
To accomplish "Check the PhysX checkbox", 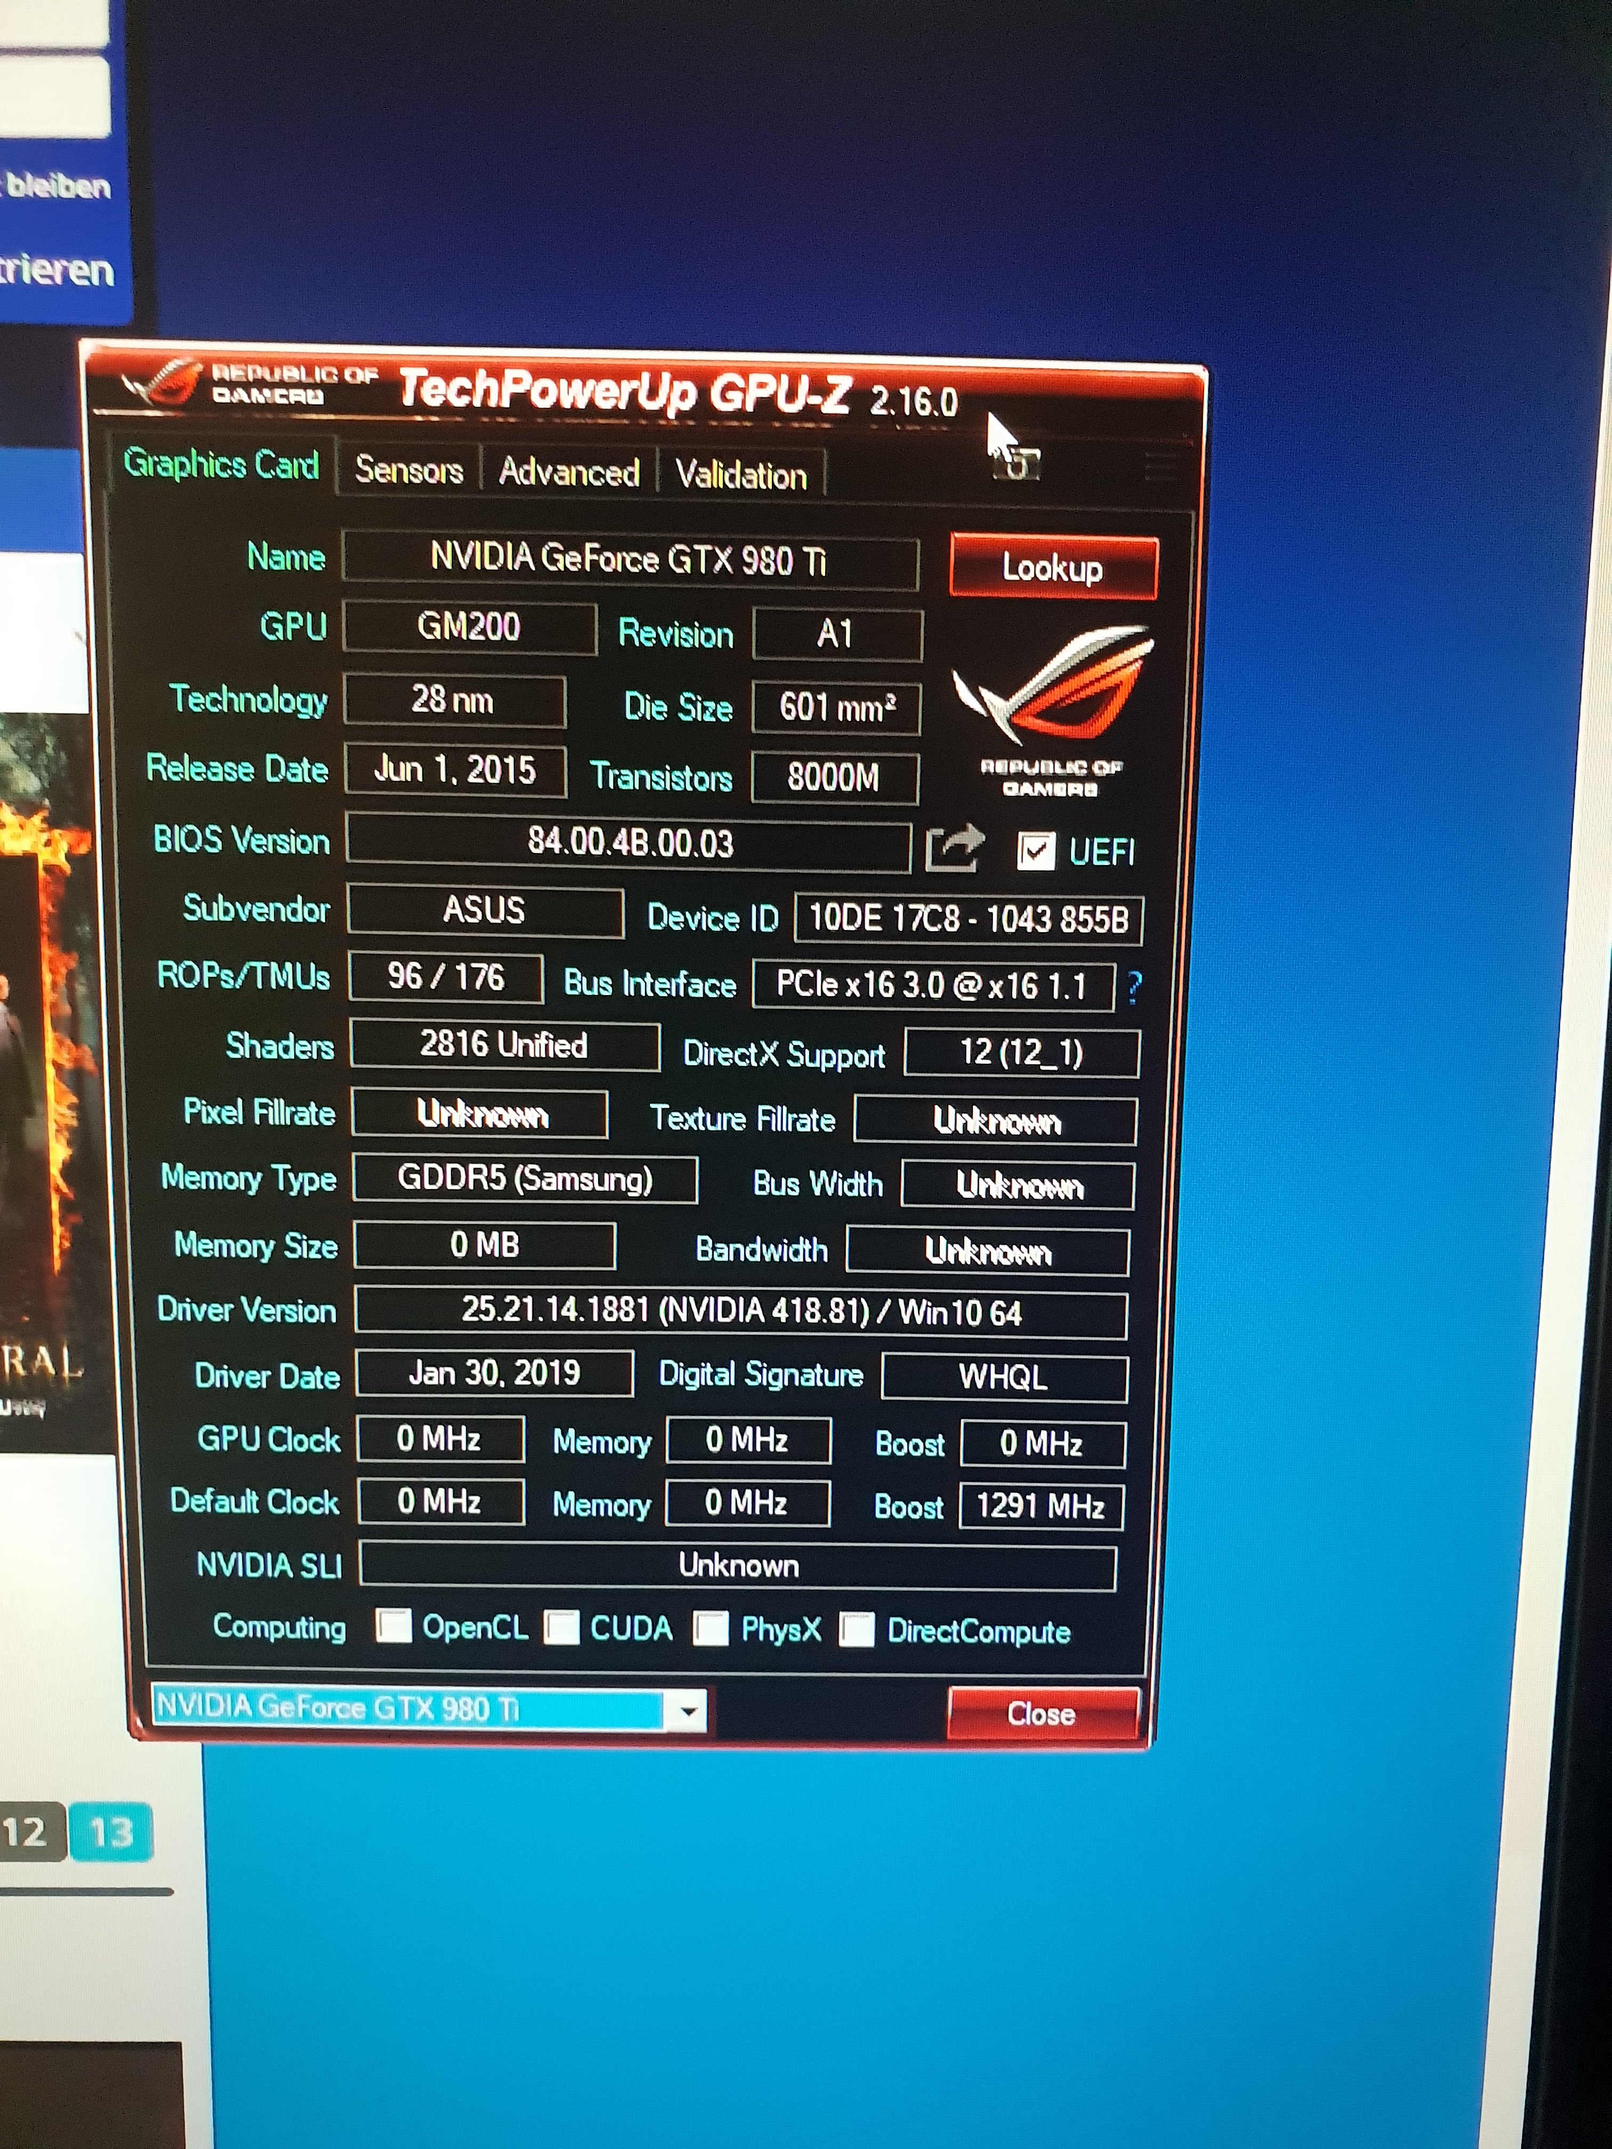I will click(x=710, y=1628).
